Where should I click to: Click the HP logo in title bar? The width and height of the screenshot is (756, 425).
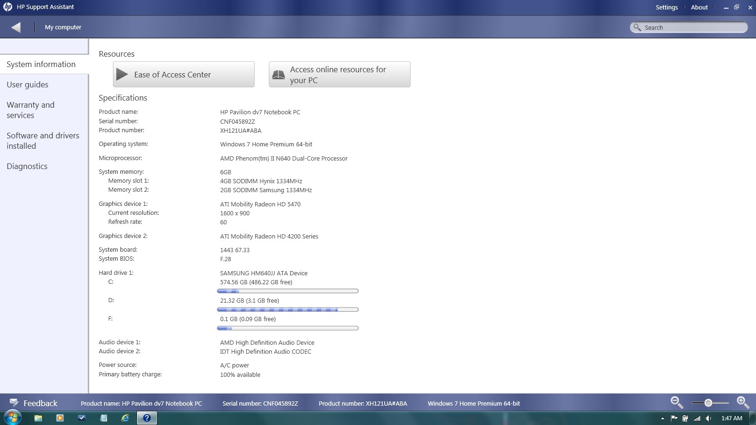[8, 7]
